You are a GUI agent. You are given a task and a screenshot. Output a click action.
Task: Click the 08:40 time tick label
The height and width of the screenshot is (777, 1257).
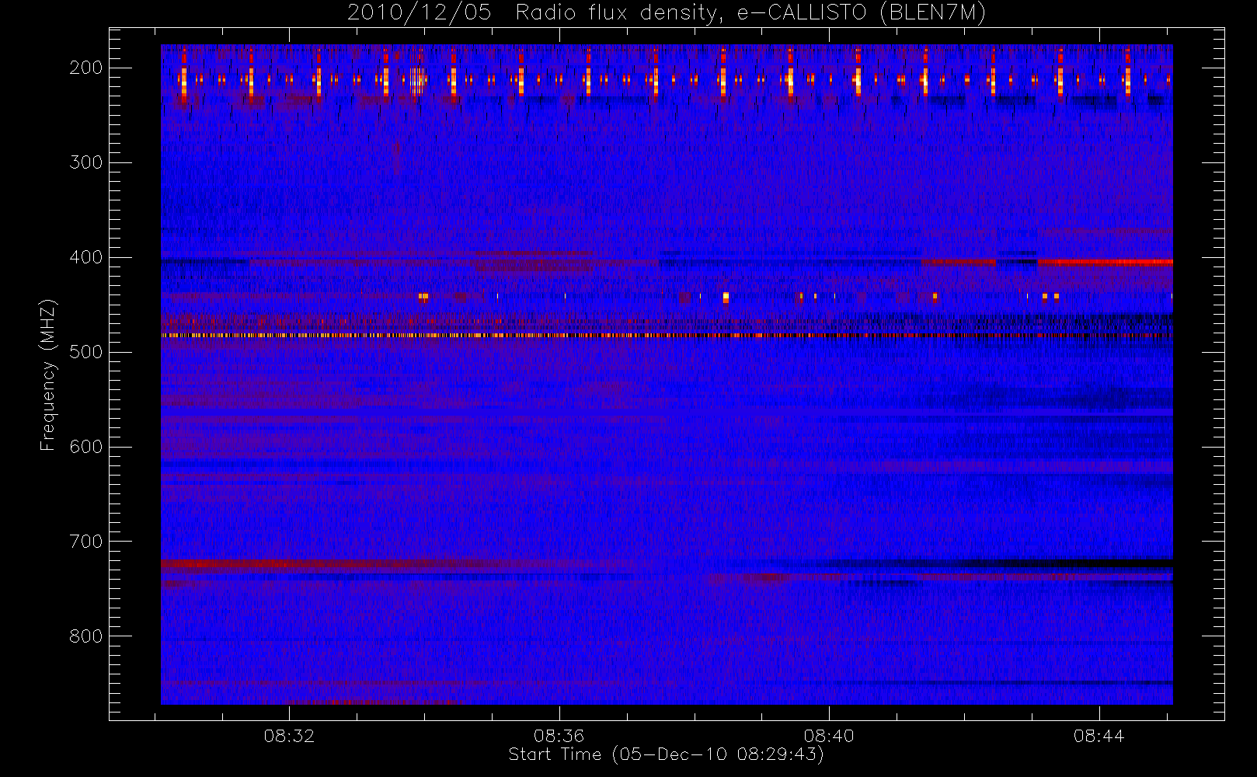coord(829,736)
